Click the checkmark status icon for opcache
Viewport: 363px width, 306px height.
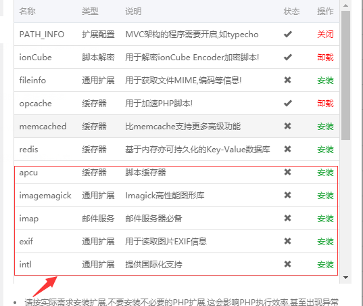tap(288, 103)
